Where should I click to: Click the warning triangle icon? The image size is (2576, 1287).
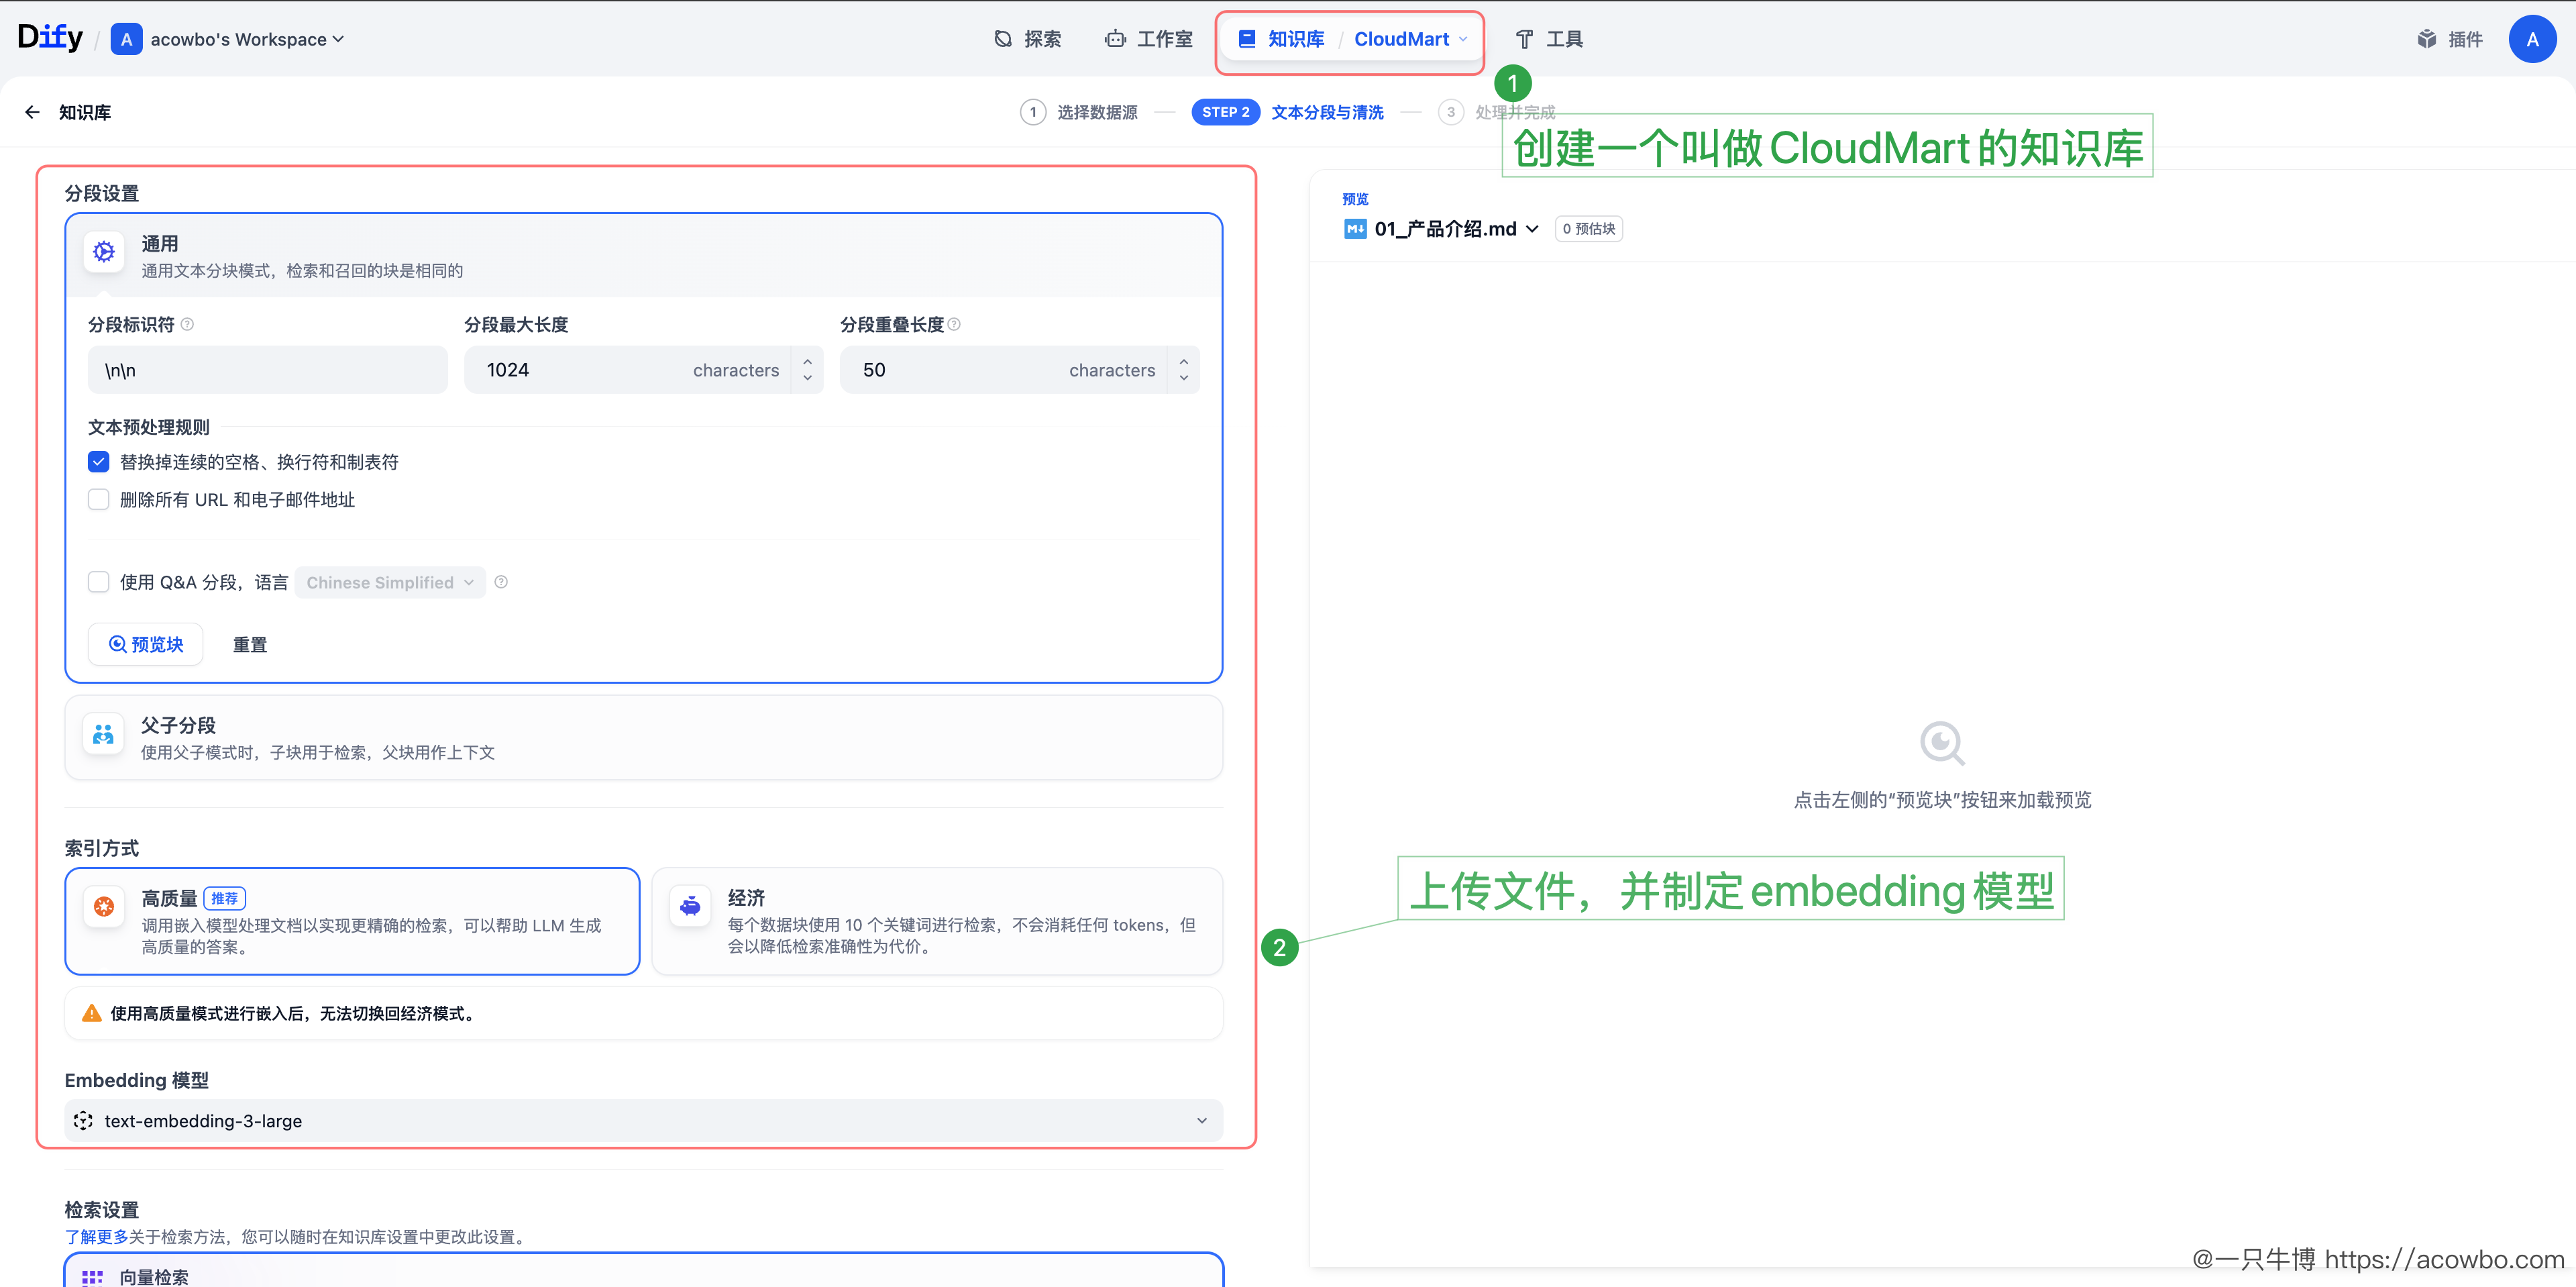tap(91, 1012)
